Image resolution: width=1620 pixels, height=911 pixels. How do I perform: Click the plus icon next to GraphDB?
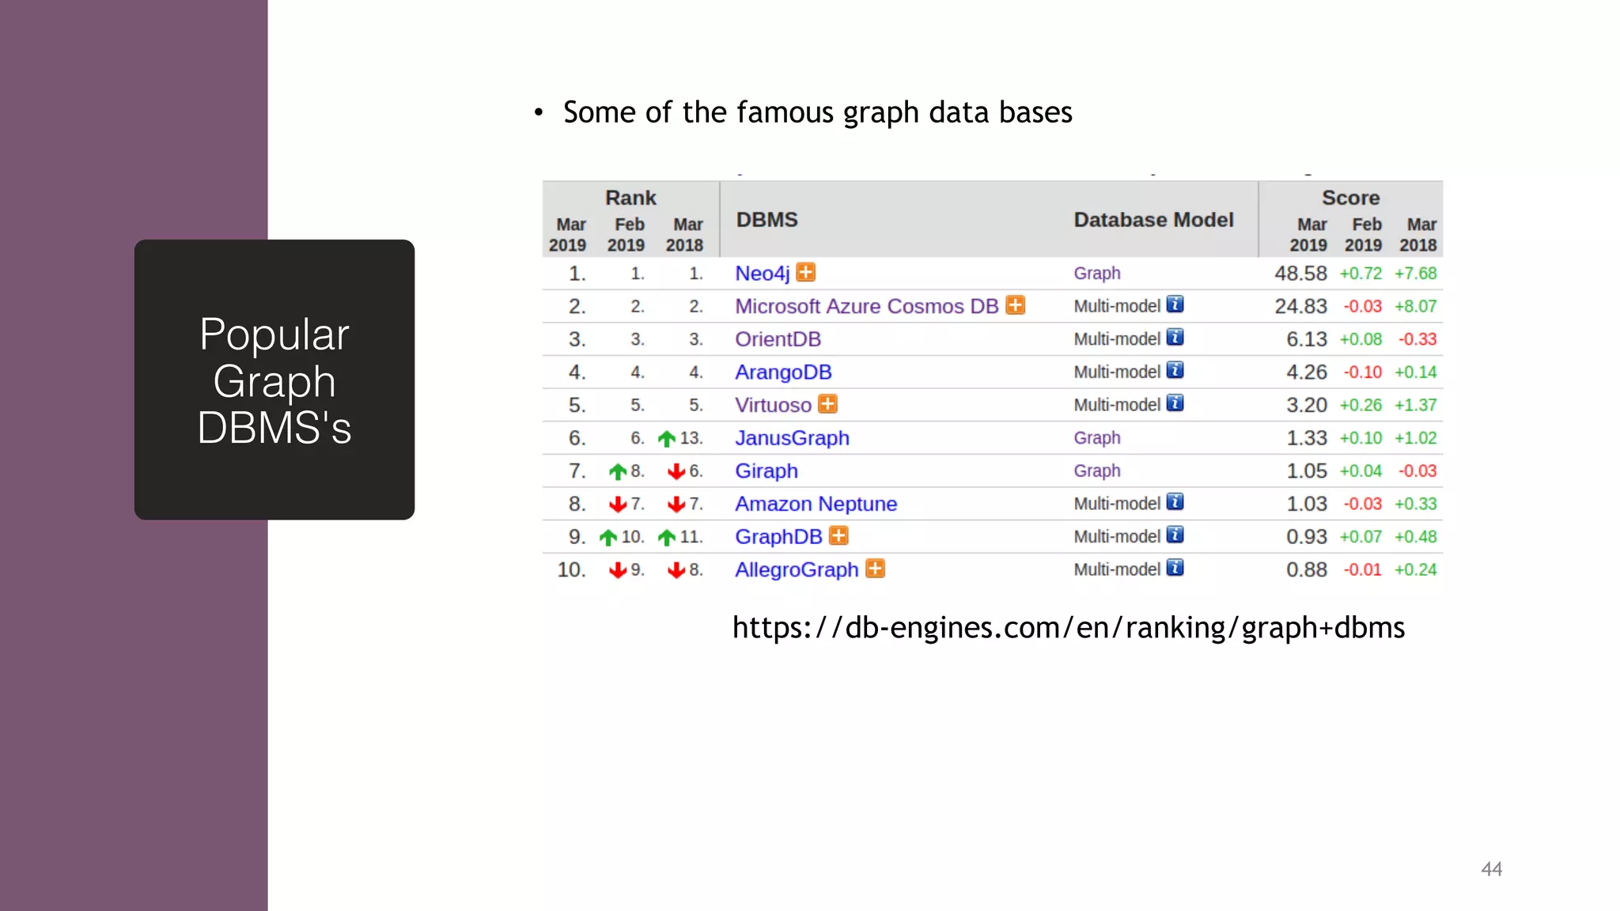(x=838, y=536)
